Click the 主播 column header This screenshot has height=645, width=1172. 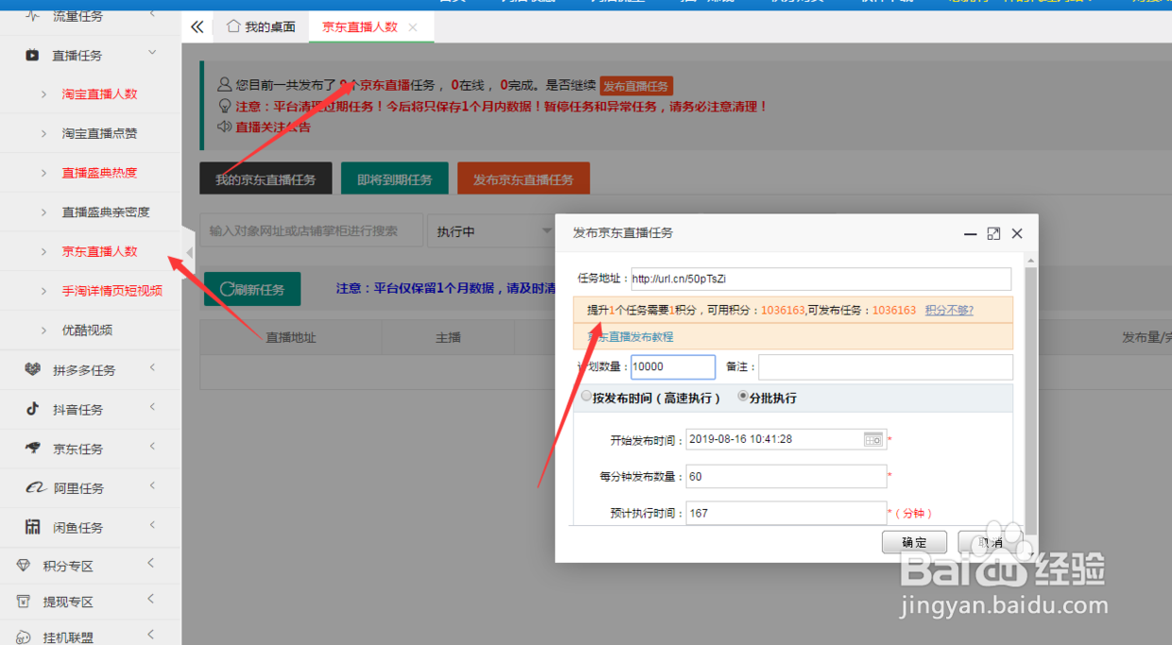click(x=448, y=337)
